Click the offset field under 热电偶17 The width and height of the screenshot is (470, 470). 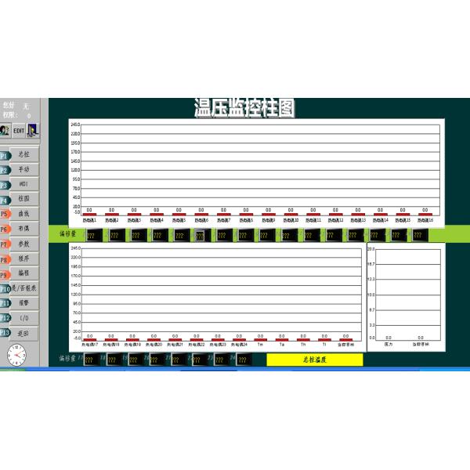coord(89,360)
